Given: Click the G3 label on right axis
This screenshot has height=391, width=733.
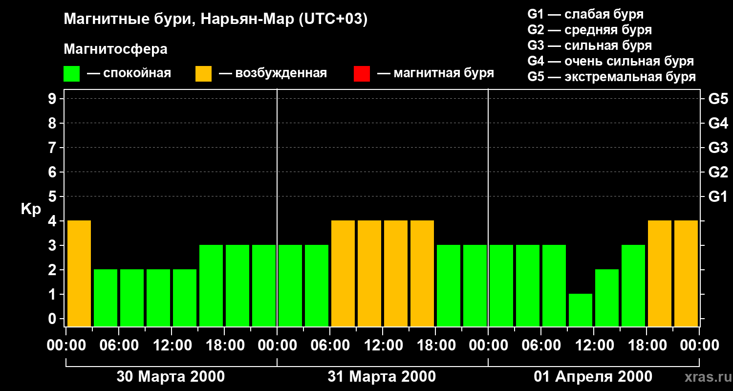Looking at the screenshot, I should click(x=718, y=148).
